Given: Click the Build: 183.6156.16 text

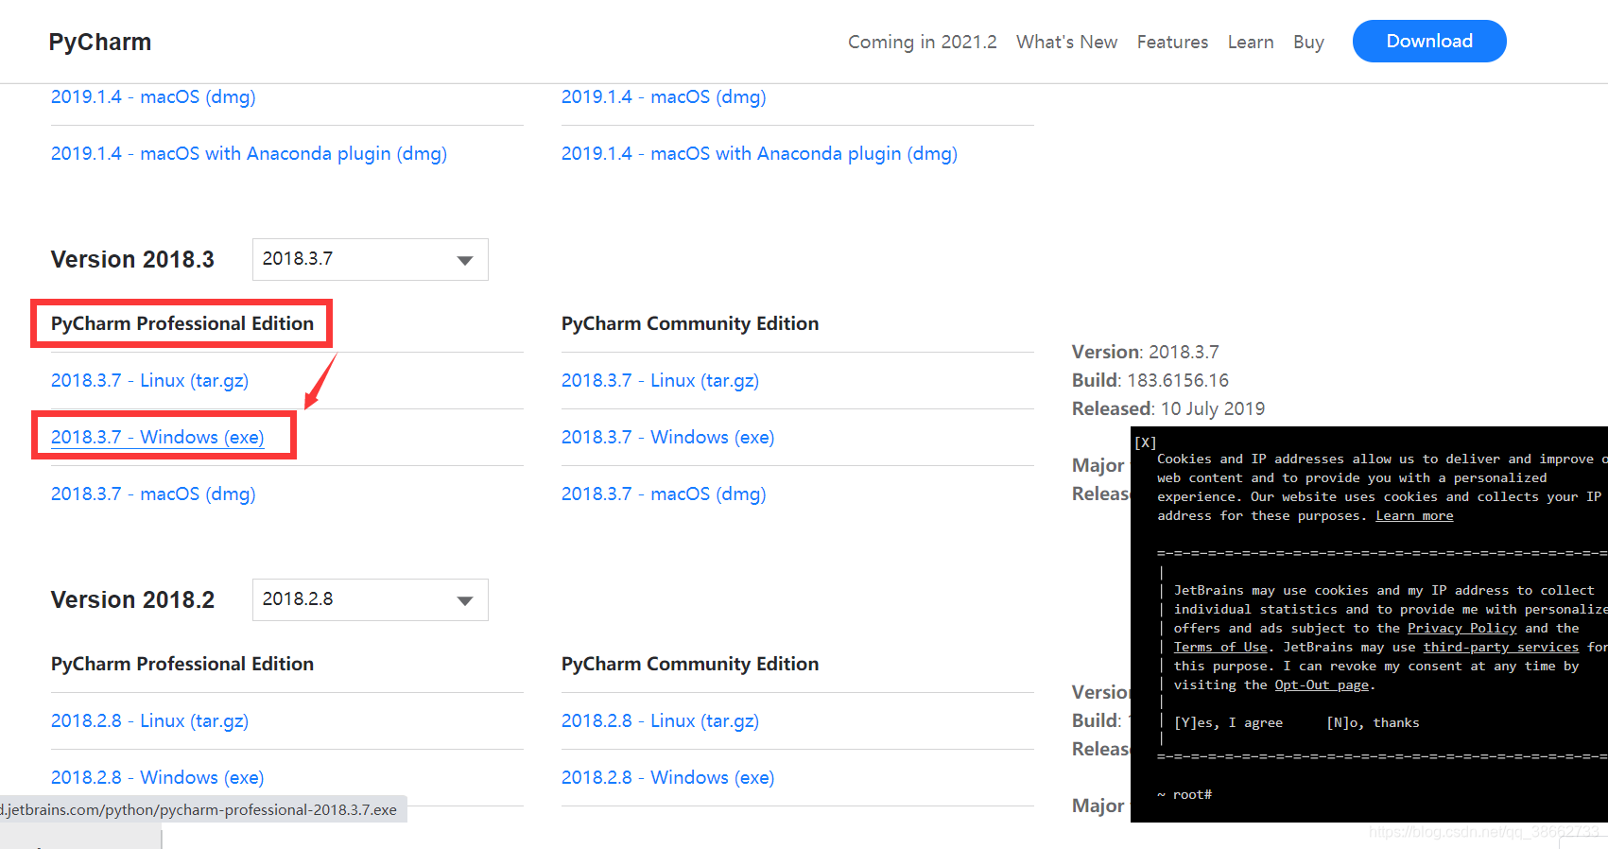Looking at the screenshot, I should 1150,380.
